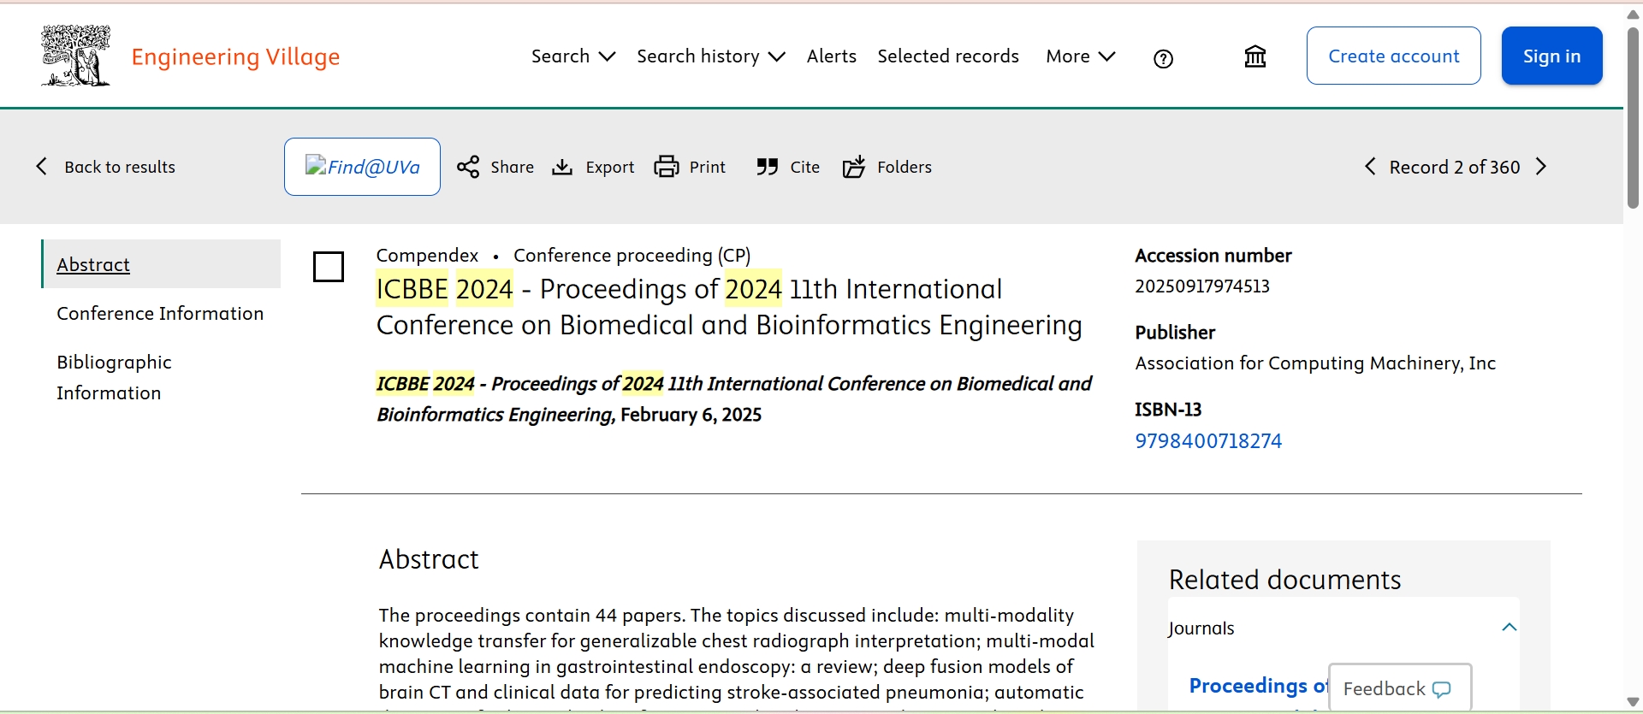Click the Compendex database label
Screen dimensions: 1643x714
427,256
